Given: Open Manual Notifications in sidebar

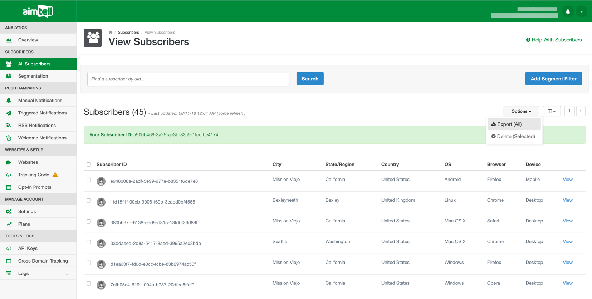Looking at the screenshot, I should point(38,101).
